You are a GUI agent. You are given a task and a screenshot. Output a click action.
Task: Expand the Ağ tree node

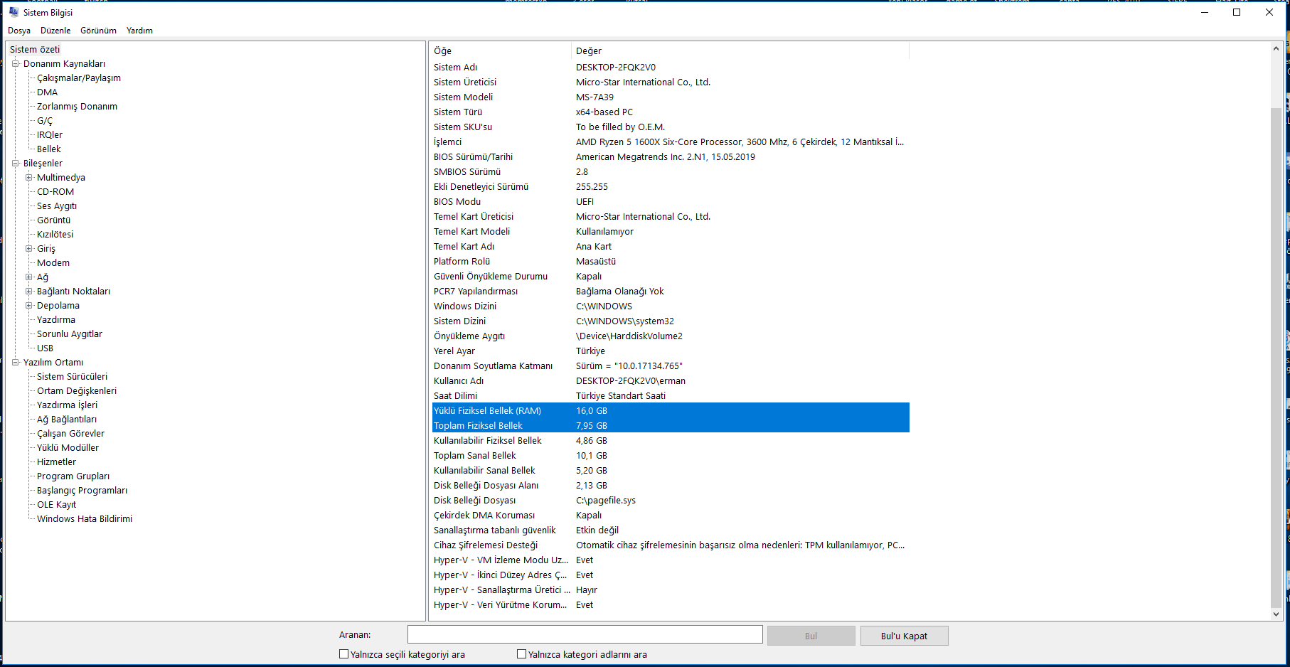click(x=29, y=277)
